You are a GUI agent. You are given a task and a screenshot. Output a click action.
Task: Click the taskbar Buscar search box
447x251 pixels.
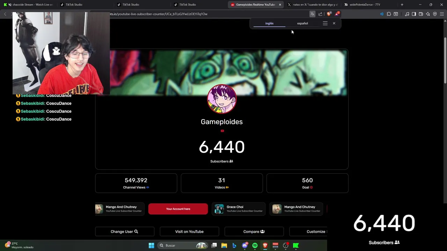tap(183, 245)
